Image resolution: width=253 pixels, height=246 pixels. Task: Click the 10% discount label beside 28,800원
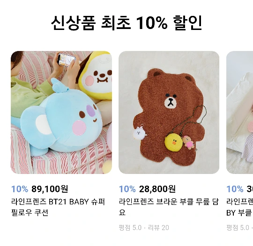[x=127, y=189]
